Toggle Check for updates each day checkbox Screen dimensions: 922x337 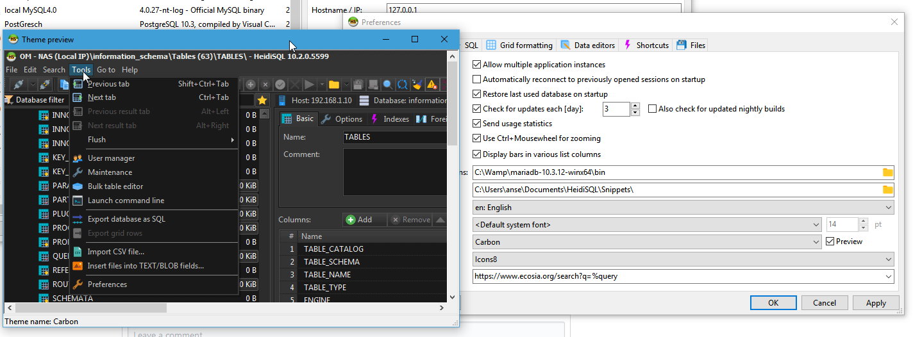click(x=476, y=109)
